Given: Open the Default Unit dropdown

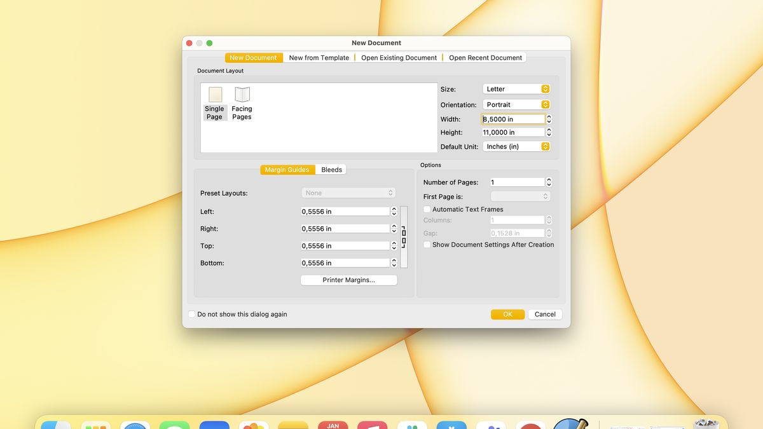Looking at the screenshot, I should click(x=516, y=146).
